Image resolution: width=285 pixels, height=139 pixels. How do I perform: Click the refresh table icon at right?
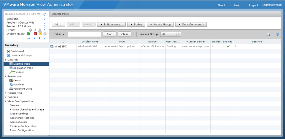point(277,34)
